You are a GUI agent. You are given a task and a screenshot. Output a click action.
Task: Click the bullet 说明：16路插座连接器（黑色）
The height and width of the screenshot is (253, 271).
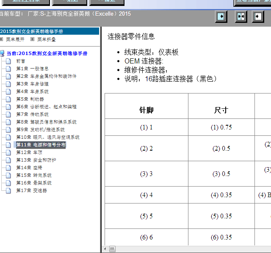pyautogui.click(x=170, y=79)
